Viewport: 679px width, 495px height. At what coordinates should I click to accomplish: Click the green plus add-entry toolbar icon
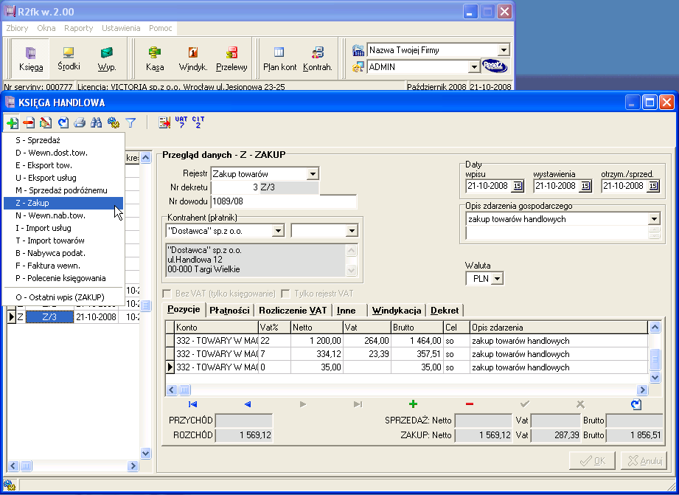tap(13, 123)
